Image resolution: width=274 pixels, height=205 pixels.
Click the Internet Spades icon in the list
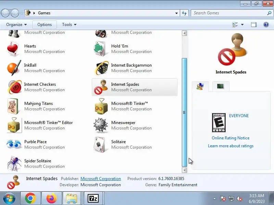(x=100, y=87)
